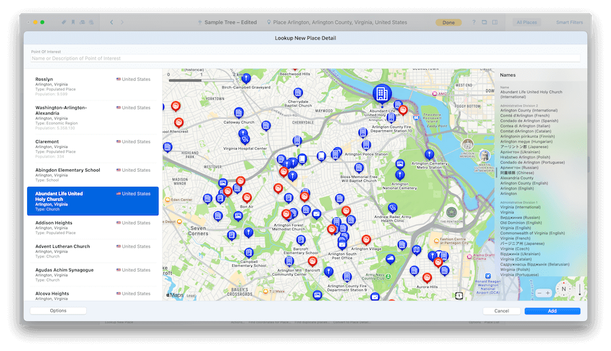This screenshot has width=611, height=351.
Task: Click Condado de Arlington (Spanish) name entry
Action: (x=529, y=121)
